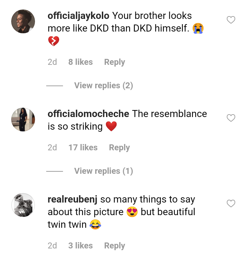Screen dimensions: 252x260
Task: Expand View replies (1)
Action: point(103,171)
